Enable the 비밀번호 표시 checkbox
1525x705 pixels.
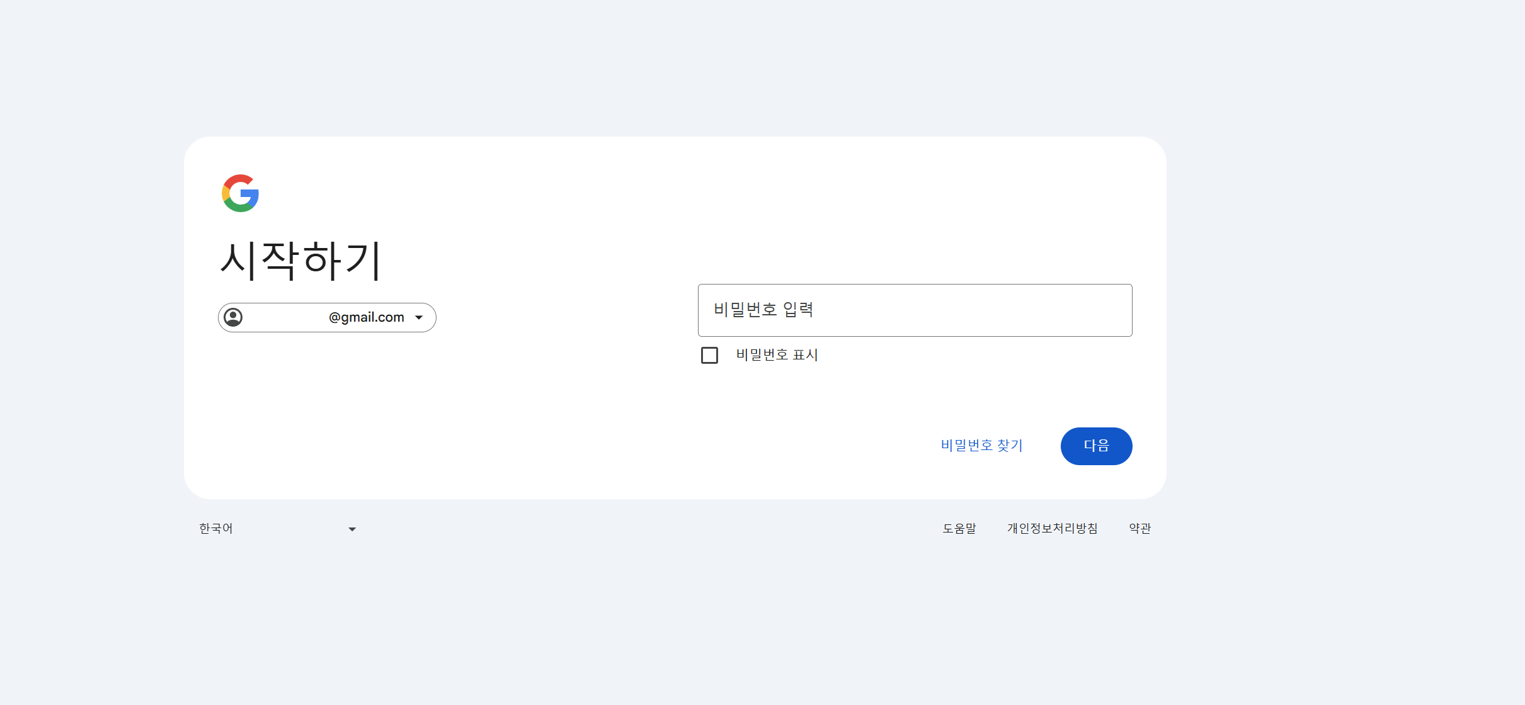click(x=709, y=355)
